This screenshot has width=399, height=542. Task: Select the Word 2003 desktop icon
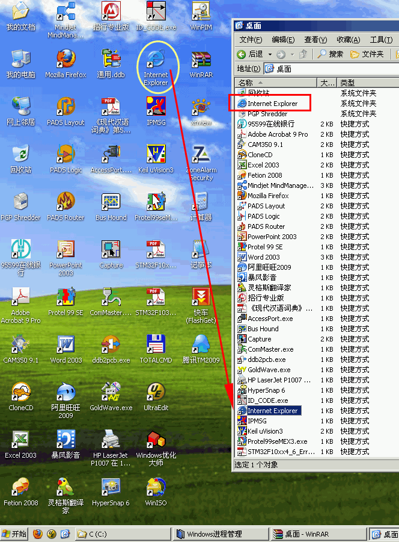tap(66, 349)
